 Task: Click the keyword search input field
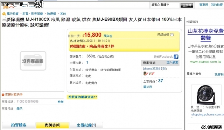pyautogui.click(x=165, y=5)
